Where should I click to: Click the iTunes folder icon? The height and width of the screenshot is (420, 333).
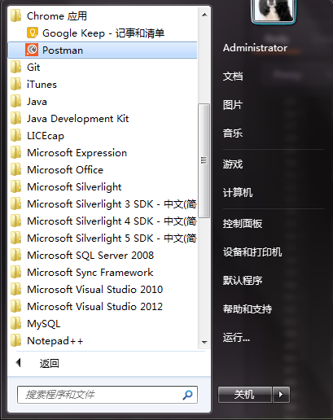click(x=16, y=84)
